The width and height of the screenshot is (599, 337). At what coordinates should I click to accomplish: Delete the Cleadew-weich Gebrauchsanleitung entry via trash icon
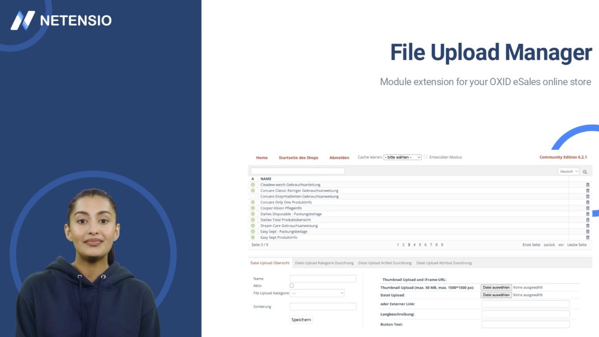point(588,185)
